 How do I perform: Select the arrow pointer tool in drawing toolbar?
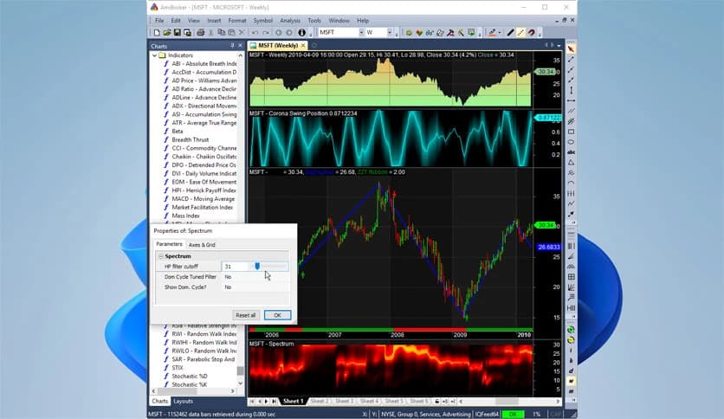572,49
